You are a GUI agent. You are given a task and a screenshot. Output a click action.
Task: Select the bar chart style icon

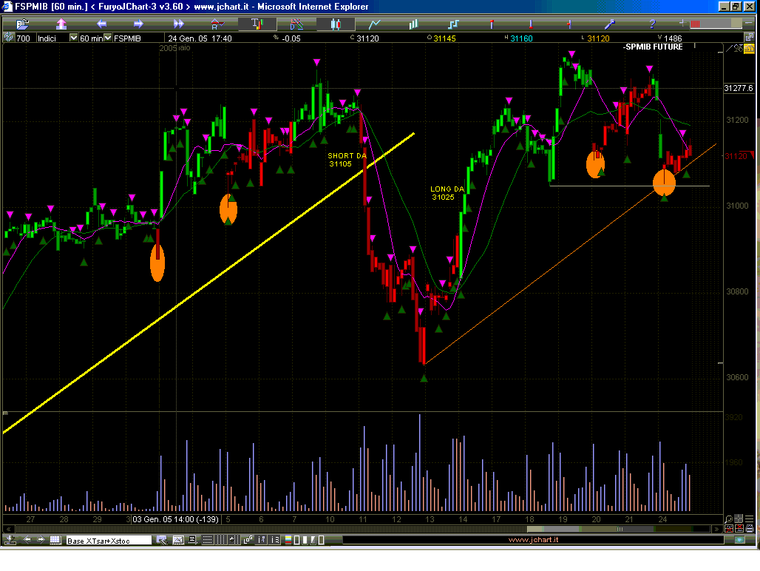[x=414, y=24]
